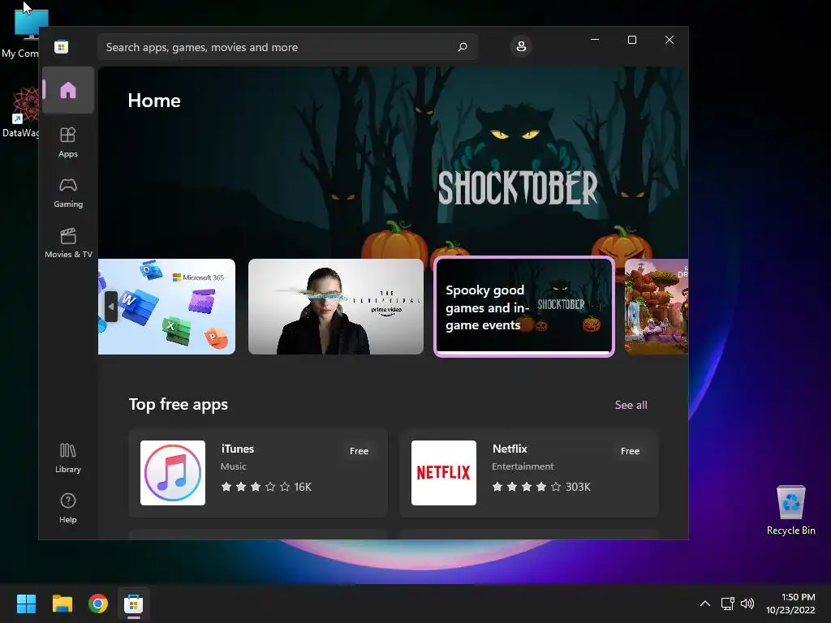
Task: Launch Google Chrome from taskbar
Action: coord(98,604)
